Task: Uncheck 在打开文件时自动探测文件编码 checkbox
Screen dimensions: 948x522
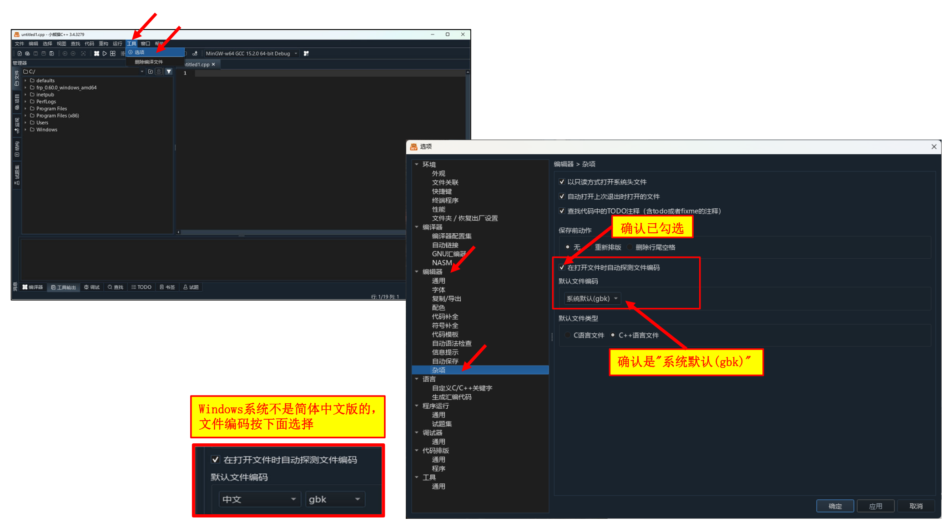Action: point(562,268)
